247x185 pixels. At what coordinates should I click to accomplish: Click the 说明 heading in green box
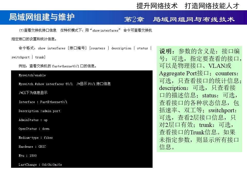[x=167, y=51]
